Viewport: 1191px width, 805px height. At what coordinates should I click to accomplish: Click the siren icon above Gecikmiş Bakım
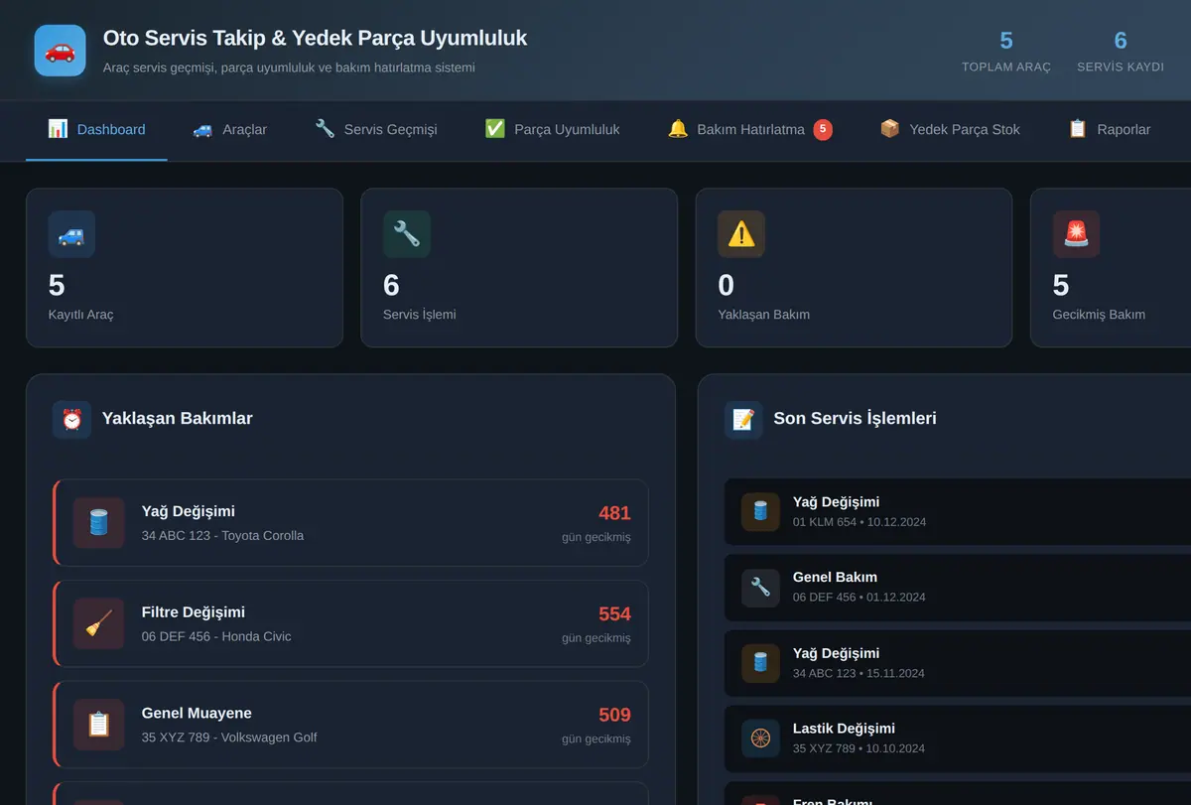click(1076, 234)
